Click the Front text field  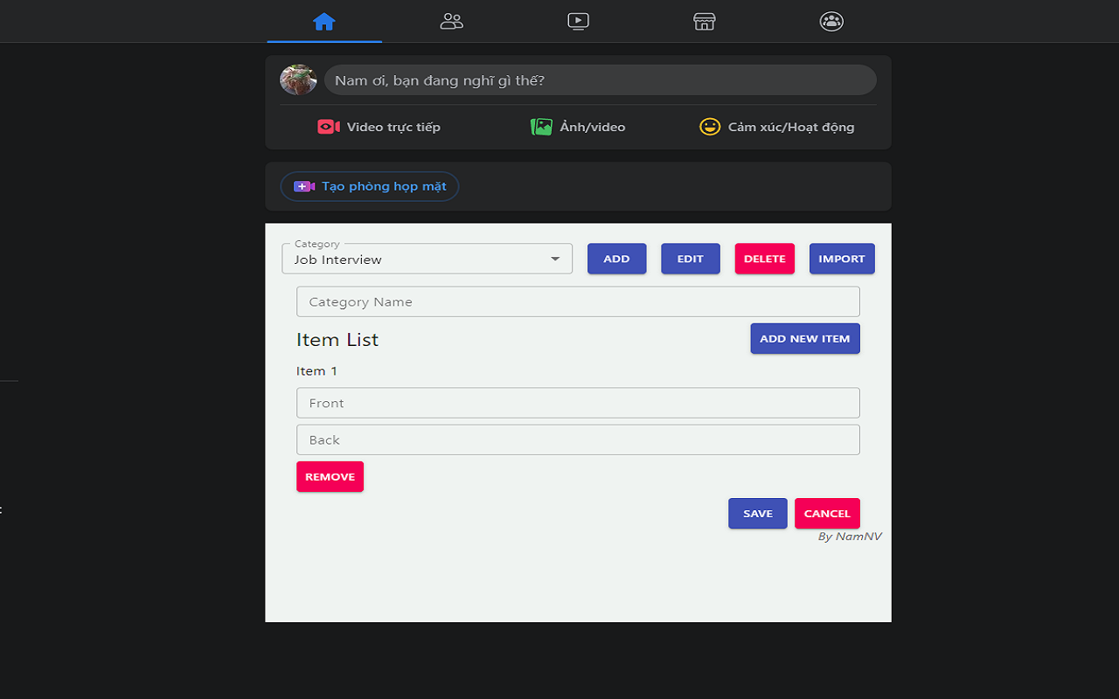click(x=578, y=403)
